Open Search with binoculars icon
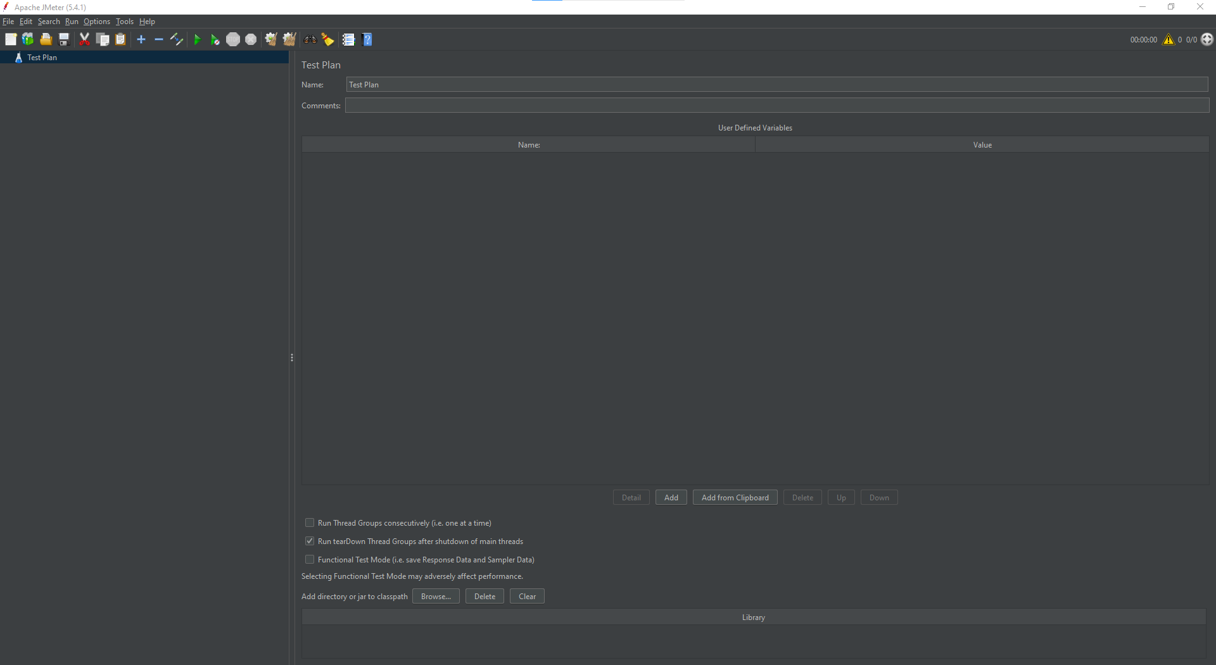1216x665 pixels. tap(310, 39)
